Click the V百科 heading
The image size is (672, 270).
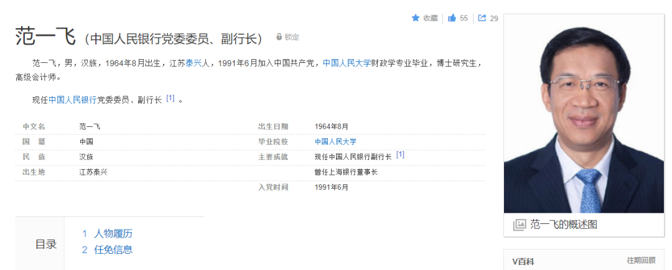click(x=523, y=261)
